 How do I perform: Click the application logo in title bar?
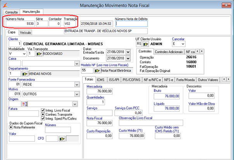(x=5, y=5)
